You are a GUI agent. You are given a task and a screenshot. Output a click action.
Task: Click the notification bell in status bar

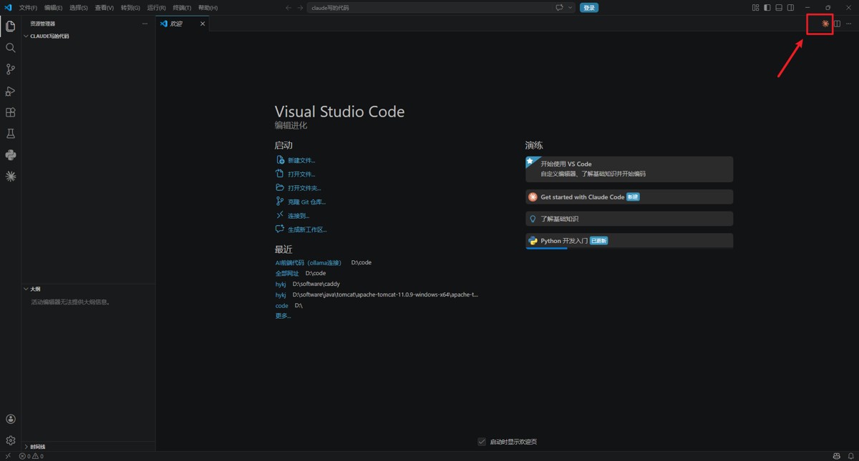point(851,456)
